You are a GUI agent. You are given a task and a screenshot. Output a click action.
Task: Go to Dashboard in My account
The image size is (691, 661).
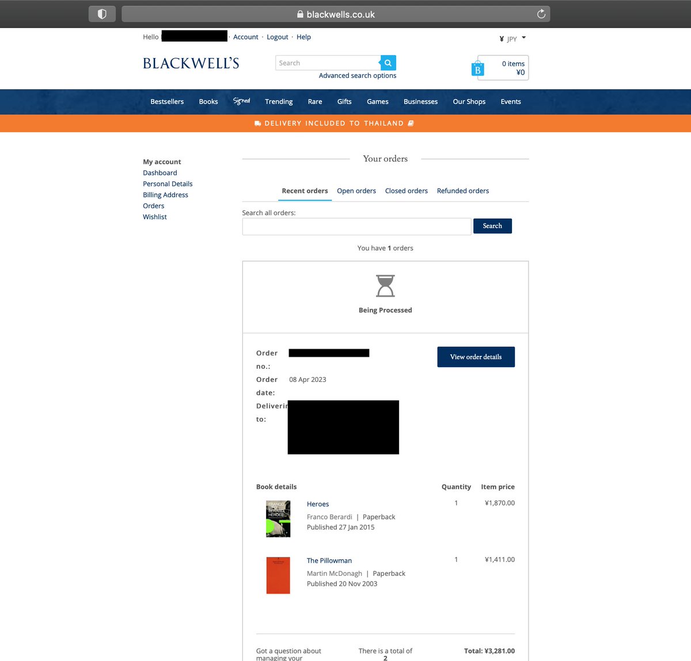point(160,173)
